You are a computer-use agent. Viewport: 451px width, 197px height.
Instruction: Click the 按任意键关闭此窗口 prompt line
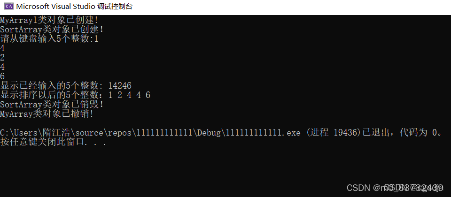coord(54,142)
